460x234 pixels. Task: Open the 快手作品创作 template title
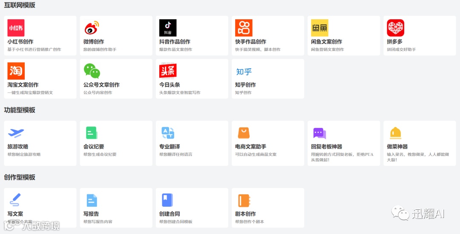click(251, 42)
